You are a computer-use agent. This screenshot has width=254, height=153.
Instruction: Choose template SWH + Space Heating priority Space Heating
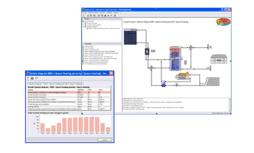click(x=100, y=51)
